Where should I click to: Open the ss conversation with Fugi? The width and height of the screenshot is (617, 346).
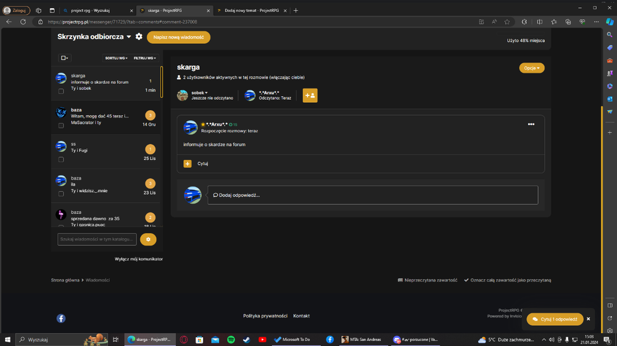coord(106,151)
